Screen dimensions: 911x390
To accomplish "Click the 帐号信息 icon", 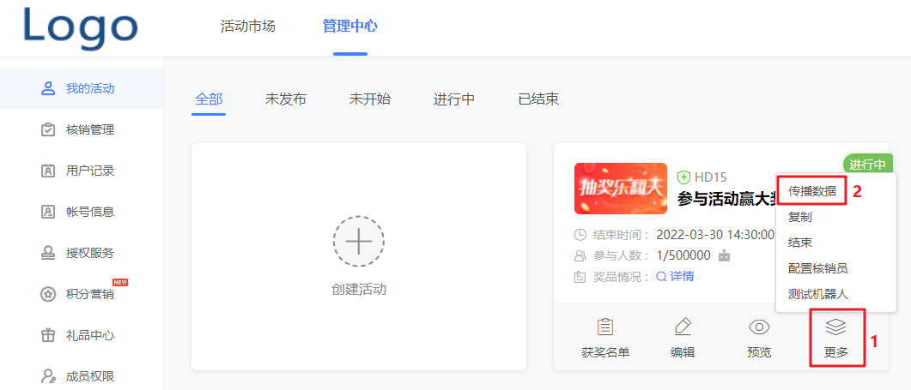I will [x=48, y=212].
